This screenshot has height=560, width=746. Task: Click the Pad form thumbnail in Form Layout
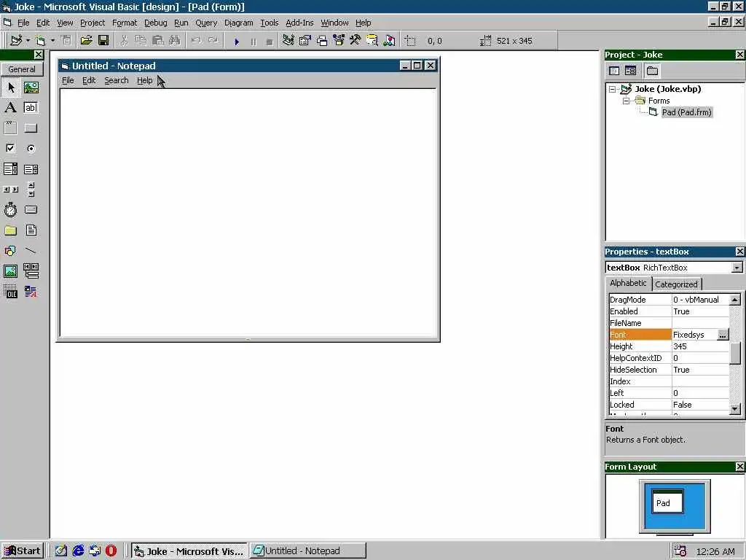(667, 501)
